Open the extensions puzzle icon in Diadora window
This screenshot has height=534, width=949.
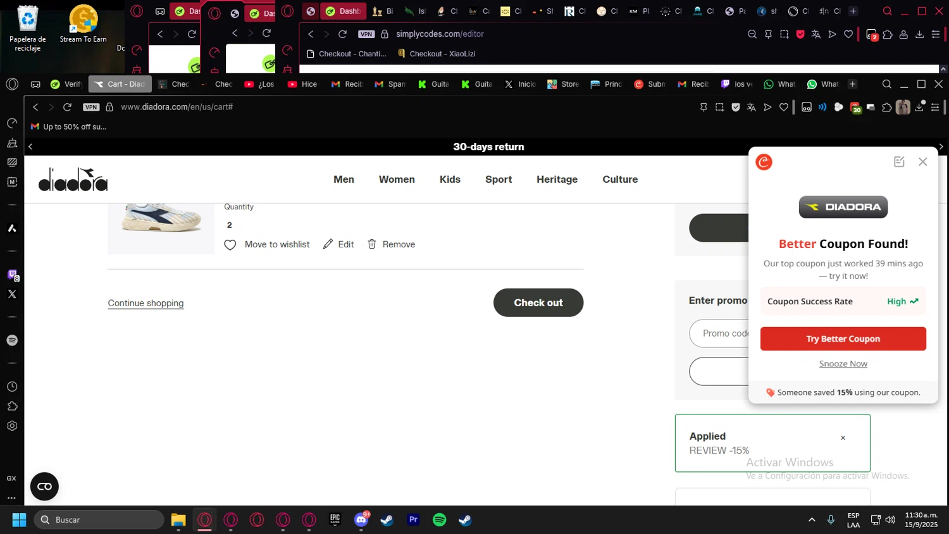pos(887,108)
